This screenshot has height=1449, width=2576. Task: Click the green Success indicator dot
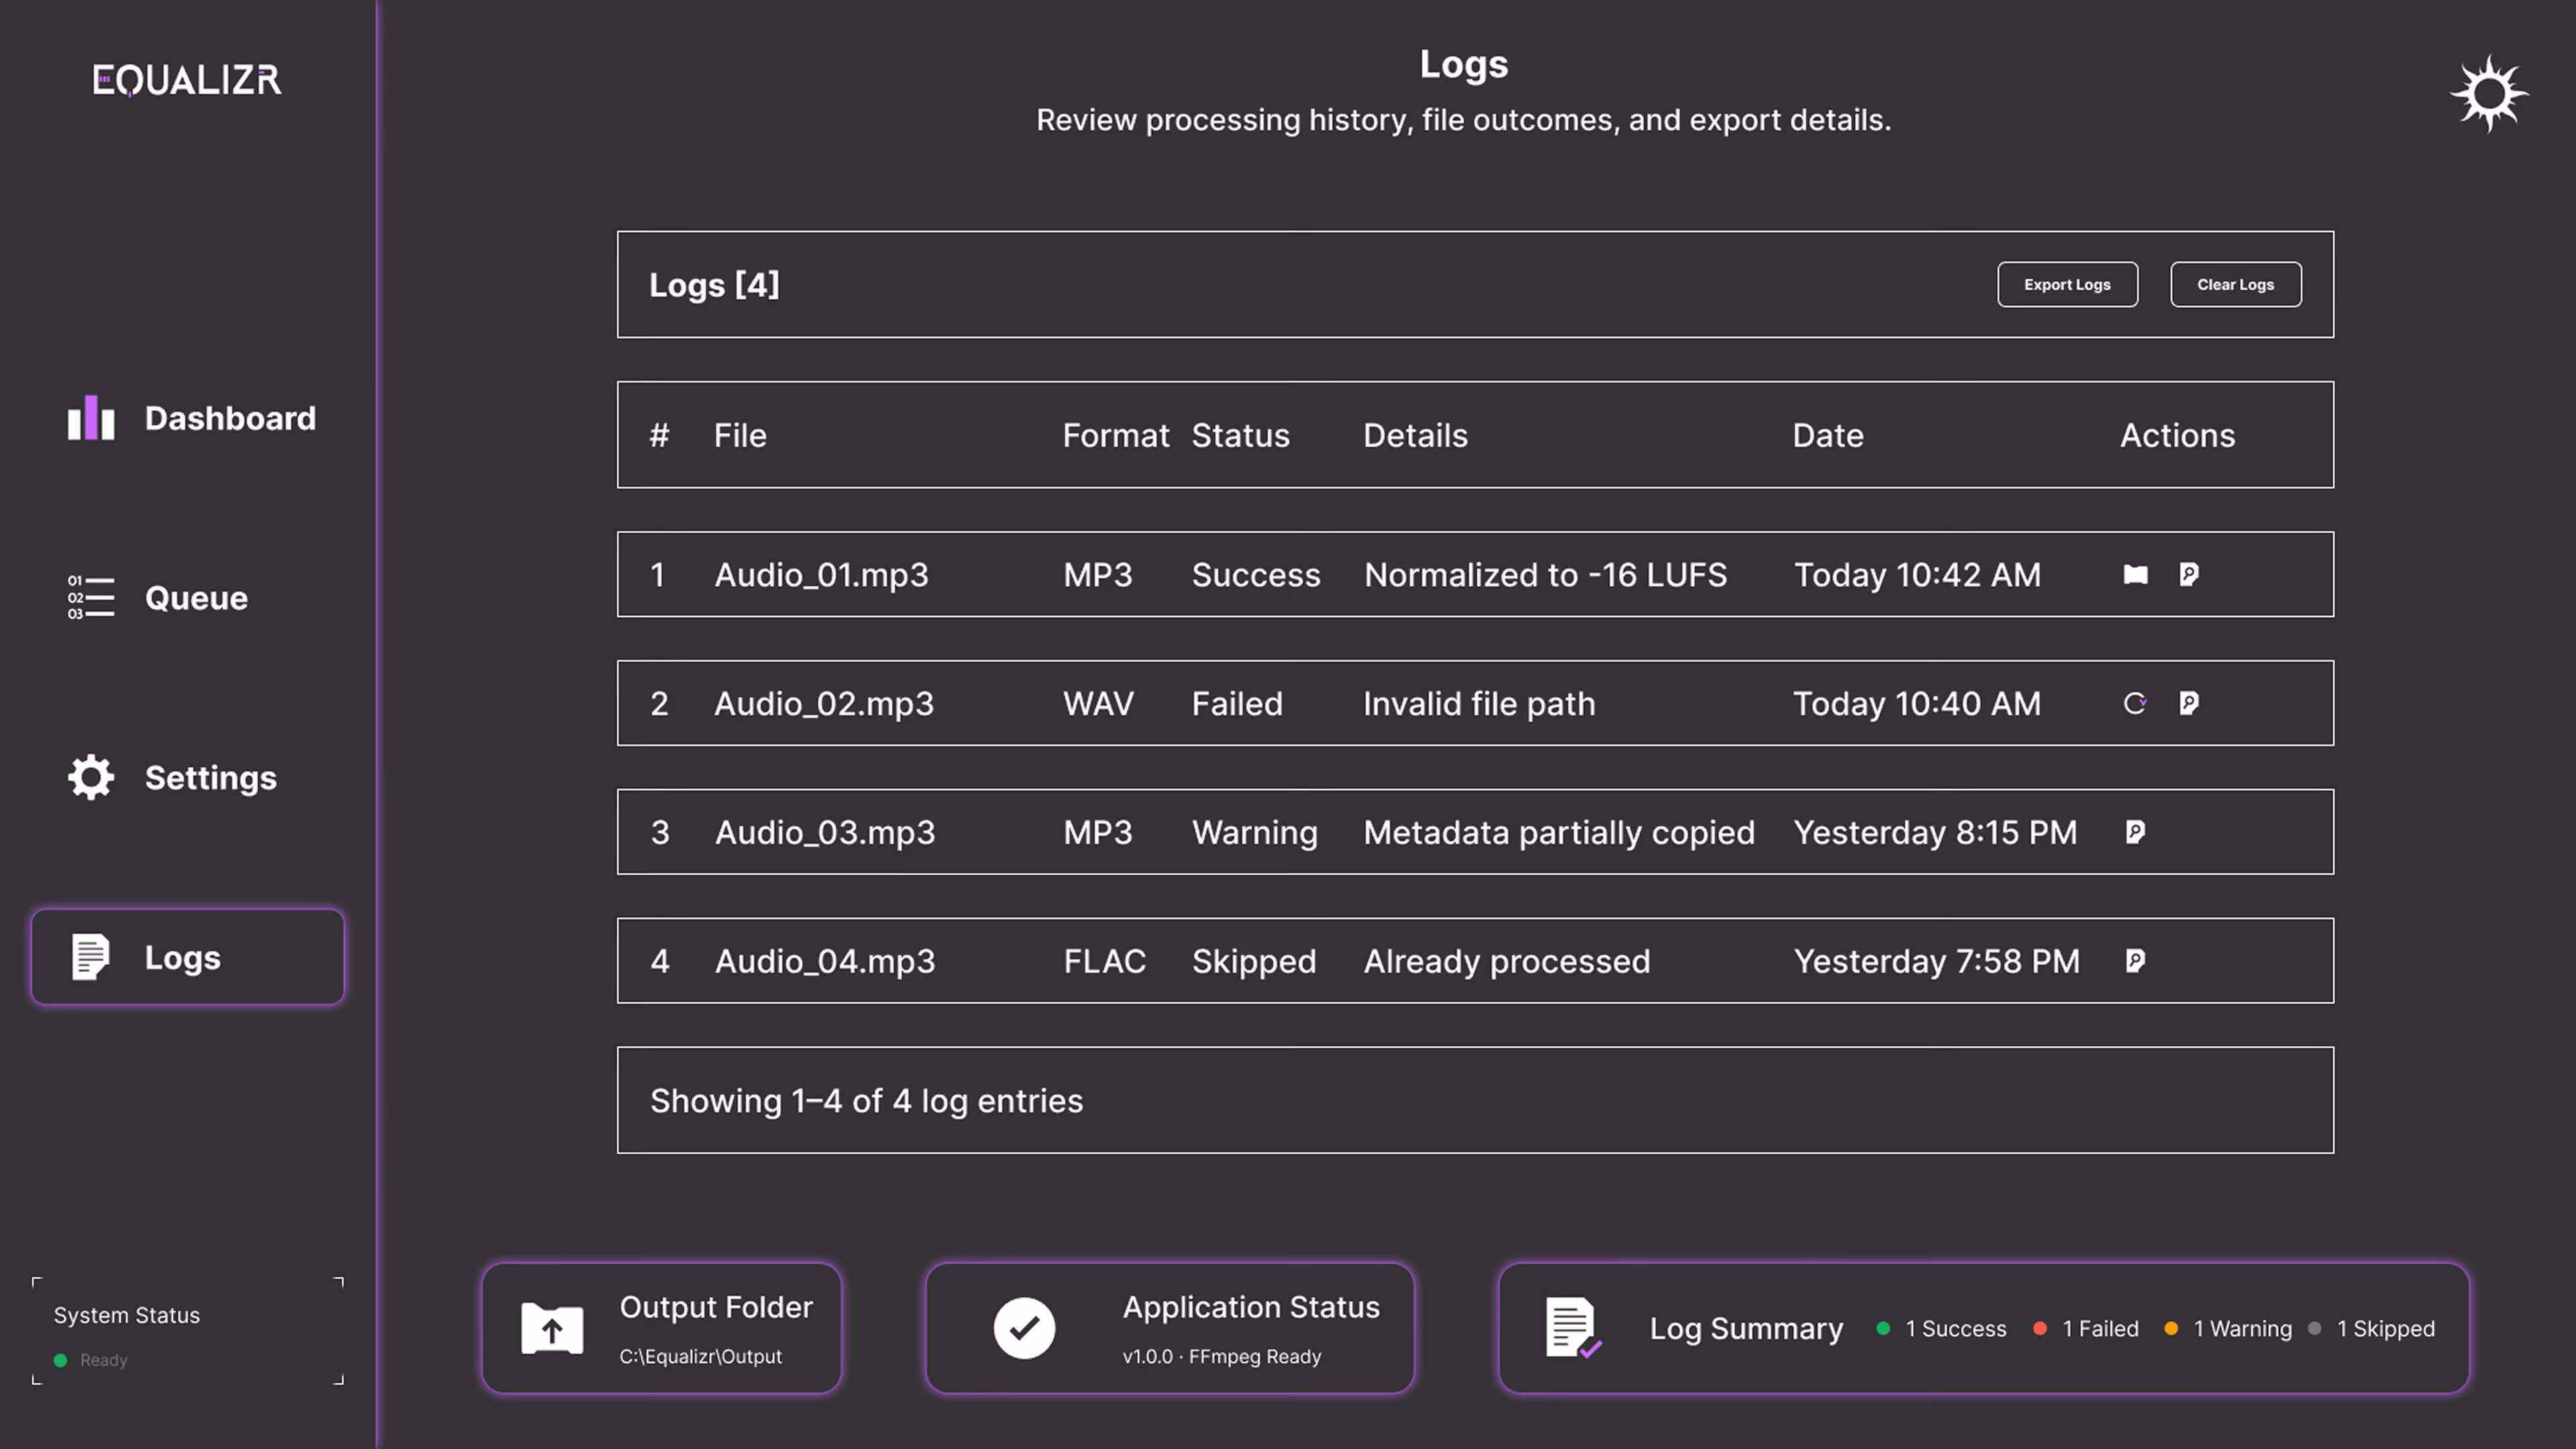[1883, 1328]
